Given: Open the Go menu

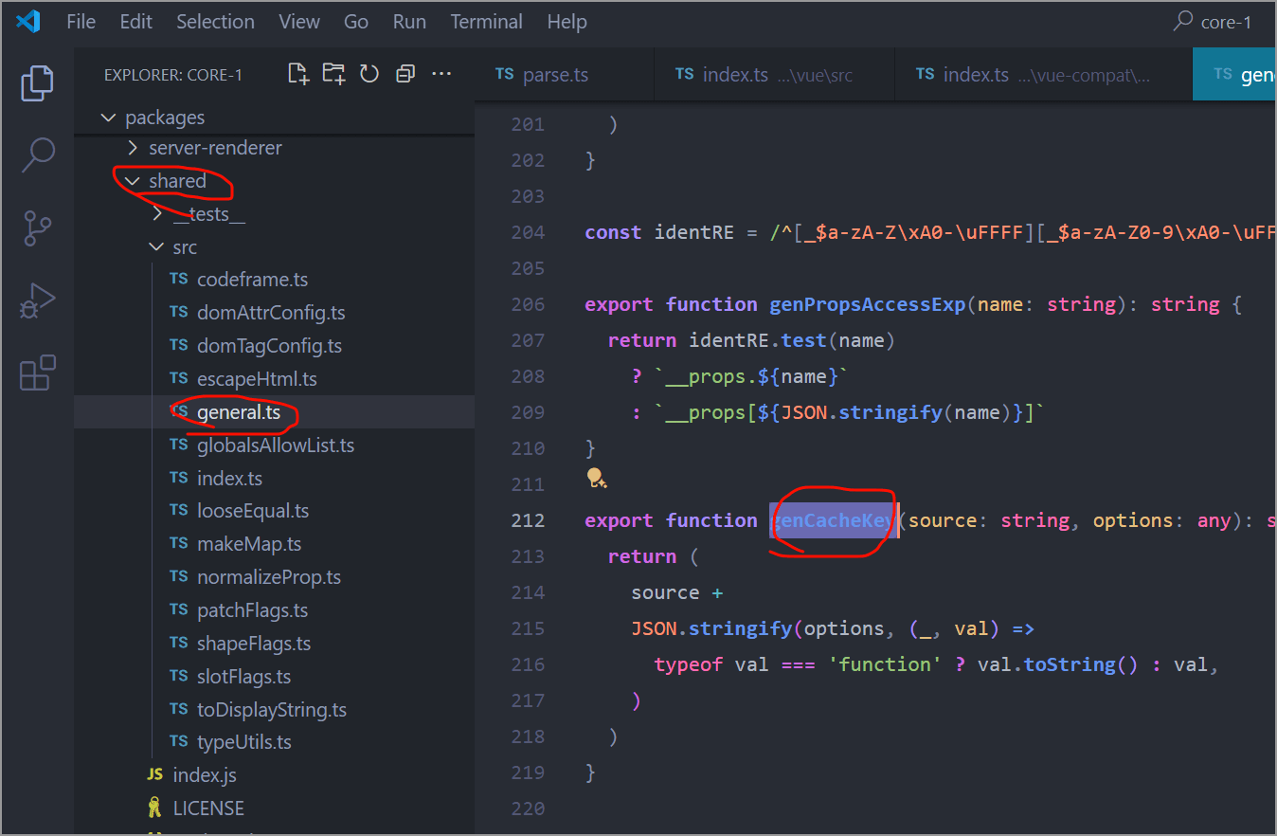Looking at the screenshot, I should pos(356,21).
